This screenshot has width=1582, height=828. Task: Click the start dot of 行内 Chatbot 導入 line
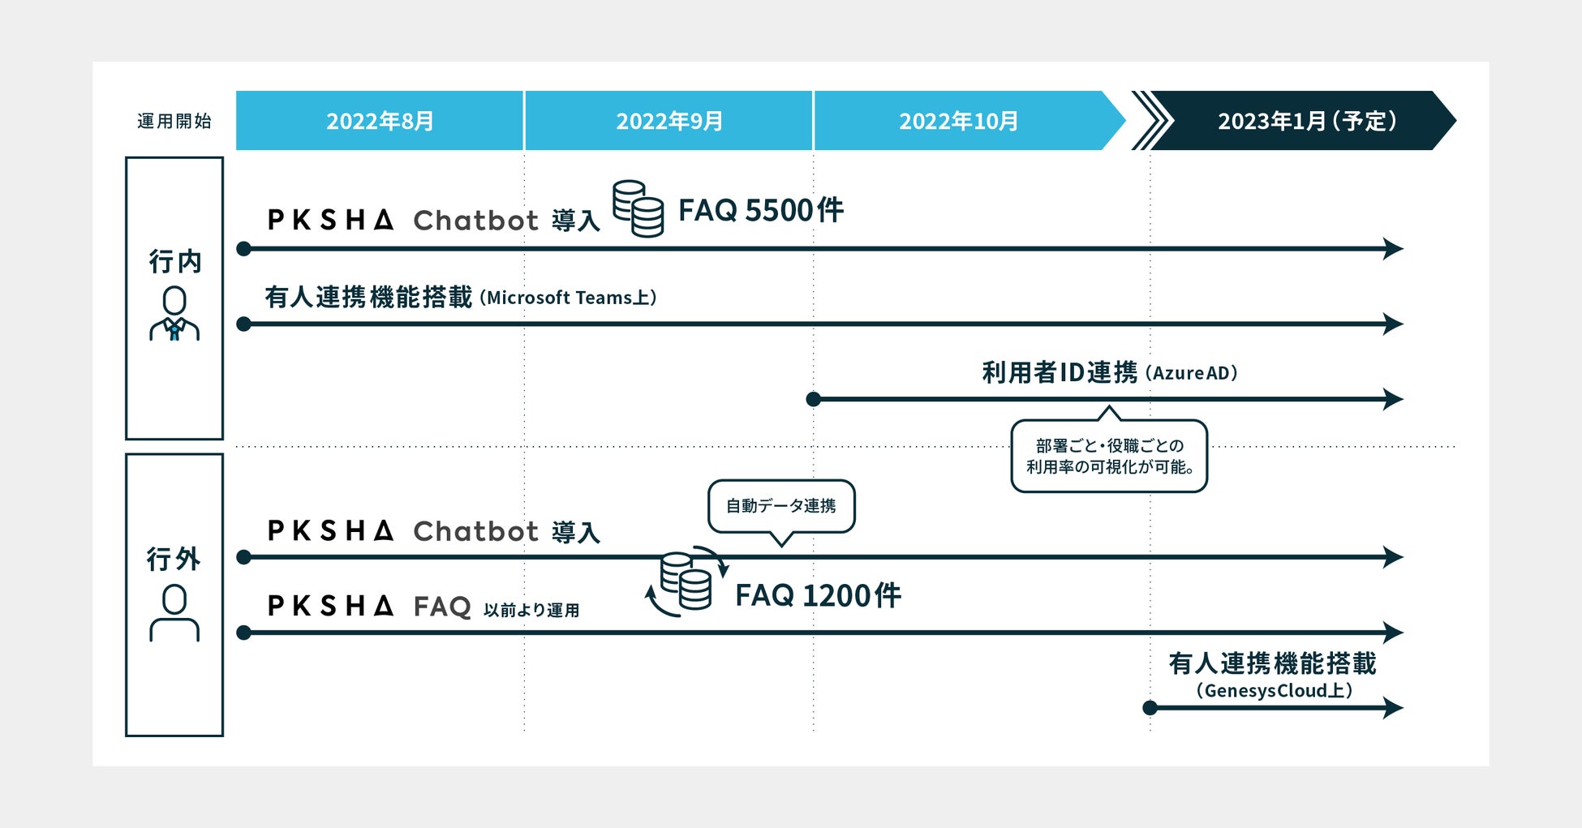pyautogui.click(x=243, y=249)
